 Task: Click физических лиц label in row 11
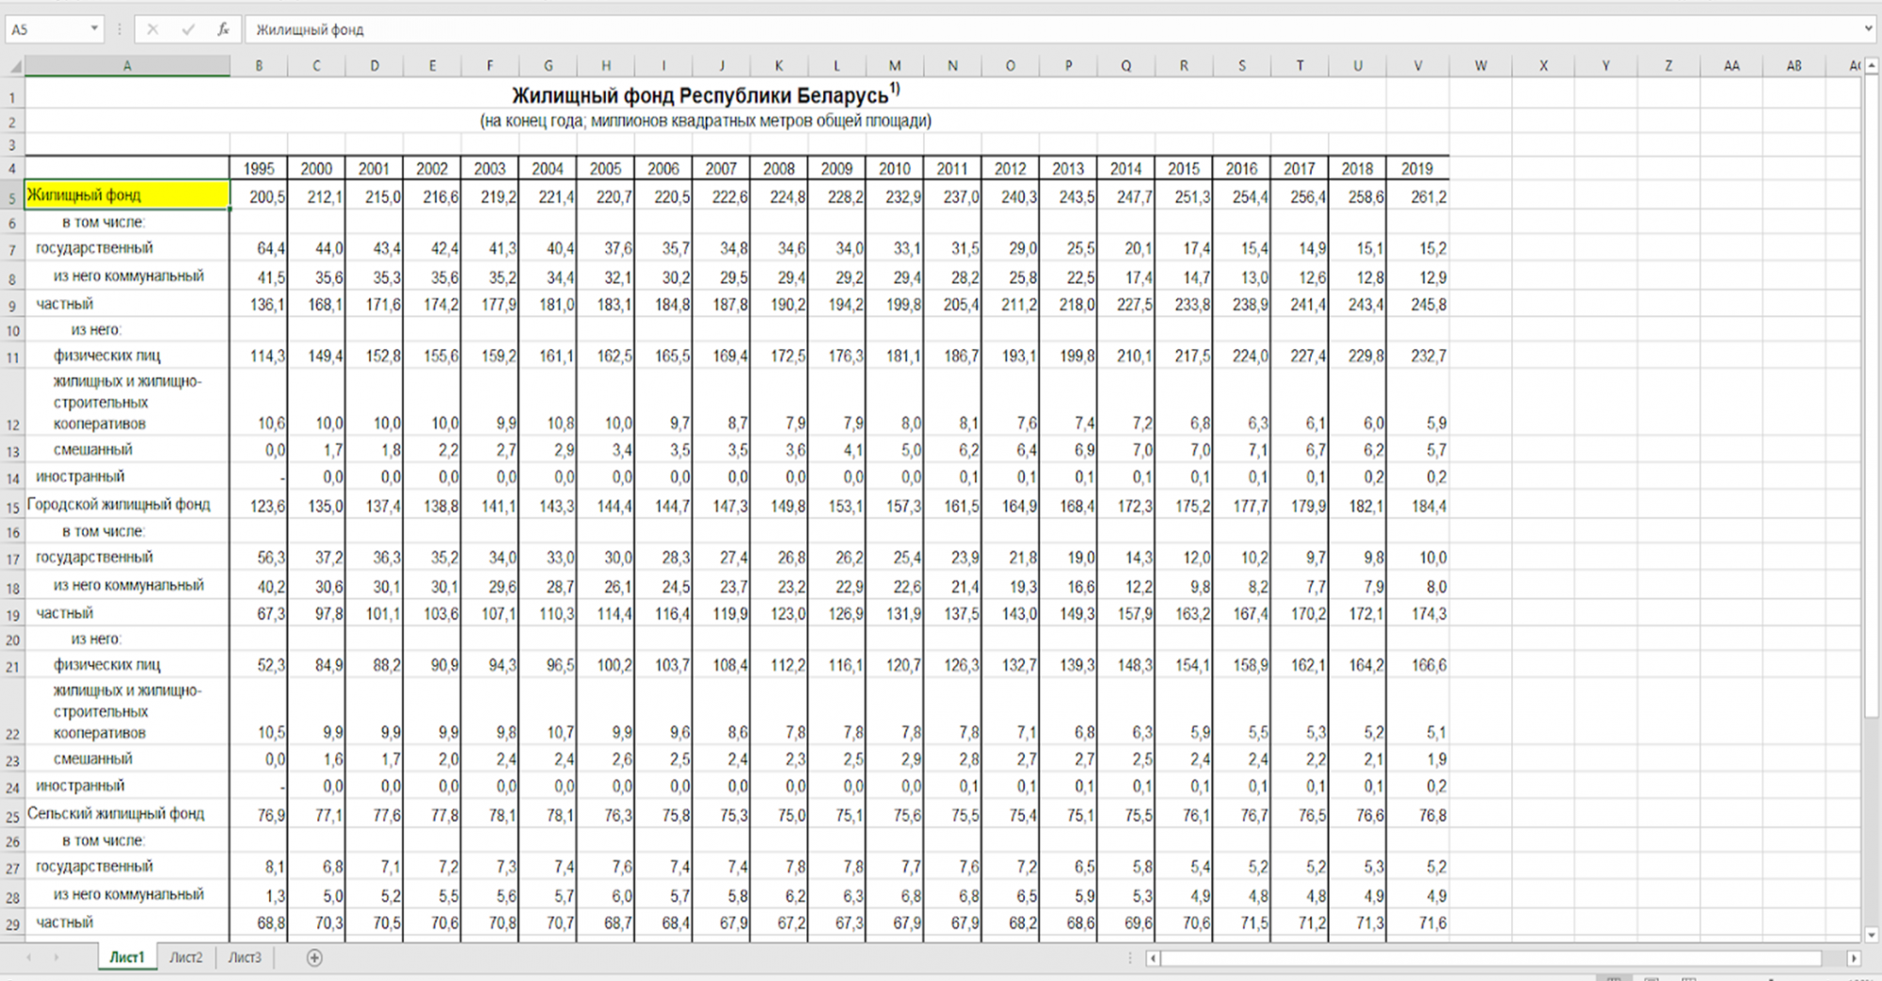[x=106, y=356]
